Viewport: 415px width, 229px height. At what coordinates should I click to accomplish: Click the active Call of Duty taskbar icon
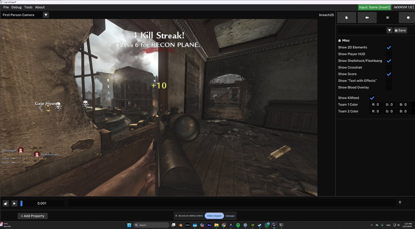click(274, 225)
